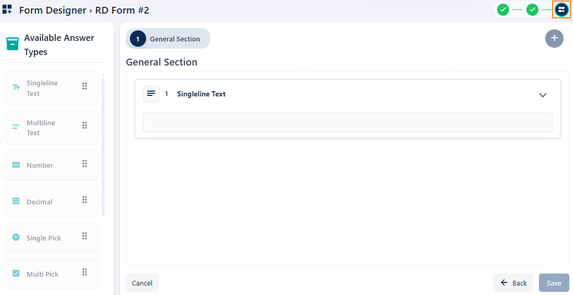Viewport: 573px width, 295px height.
Task: Click the Number answer type icon
Action: tap(16, 165)
